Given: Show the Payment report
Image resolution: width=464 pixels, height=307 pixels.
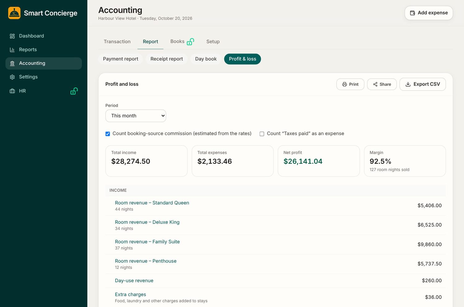Looking at the screenshot, I should (121, 59).
